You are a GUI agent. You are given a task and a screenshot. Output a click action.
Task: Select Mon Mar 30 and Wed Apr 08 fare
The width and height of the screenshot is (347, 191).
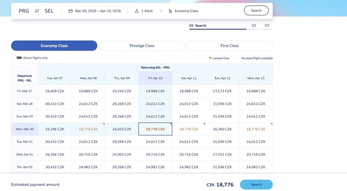pyautogui.click(x=88, y=129)
